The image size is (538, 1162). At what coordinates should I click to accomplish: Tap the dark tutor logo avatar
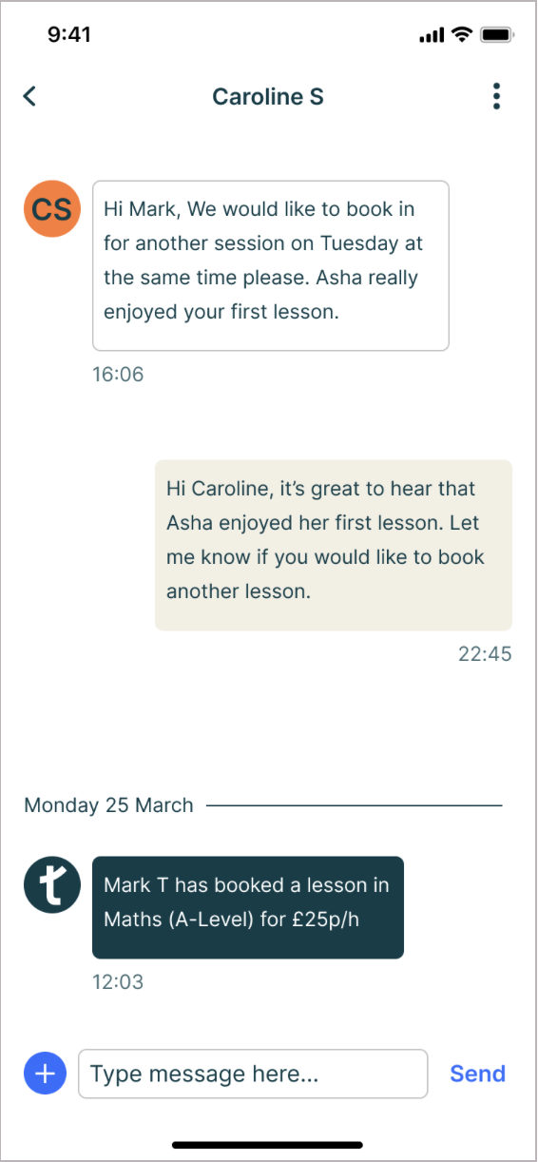click(x=51, y=885)
